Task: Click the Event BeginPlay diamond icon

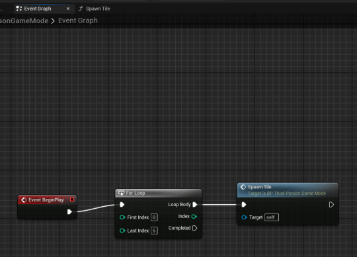Action: 24,200
